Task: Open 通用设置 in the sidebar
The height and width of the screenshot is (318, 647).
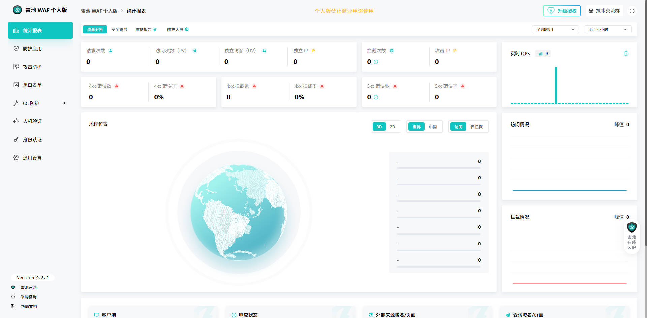Action: click(40, 157)
